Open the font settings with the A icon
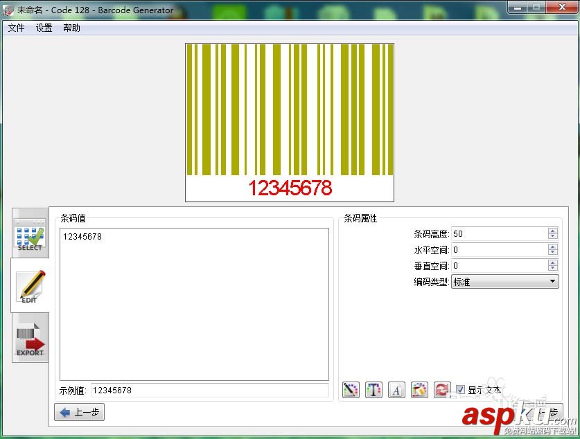This screenshot has width=580, height=439. pyautogui.click(x=396, y=390)
